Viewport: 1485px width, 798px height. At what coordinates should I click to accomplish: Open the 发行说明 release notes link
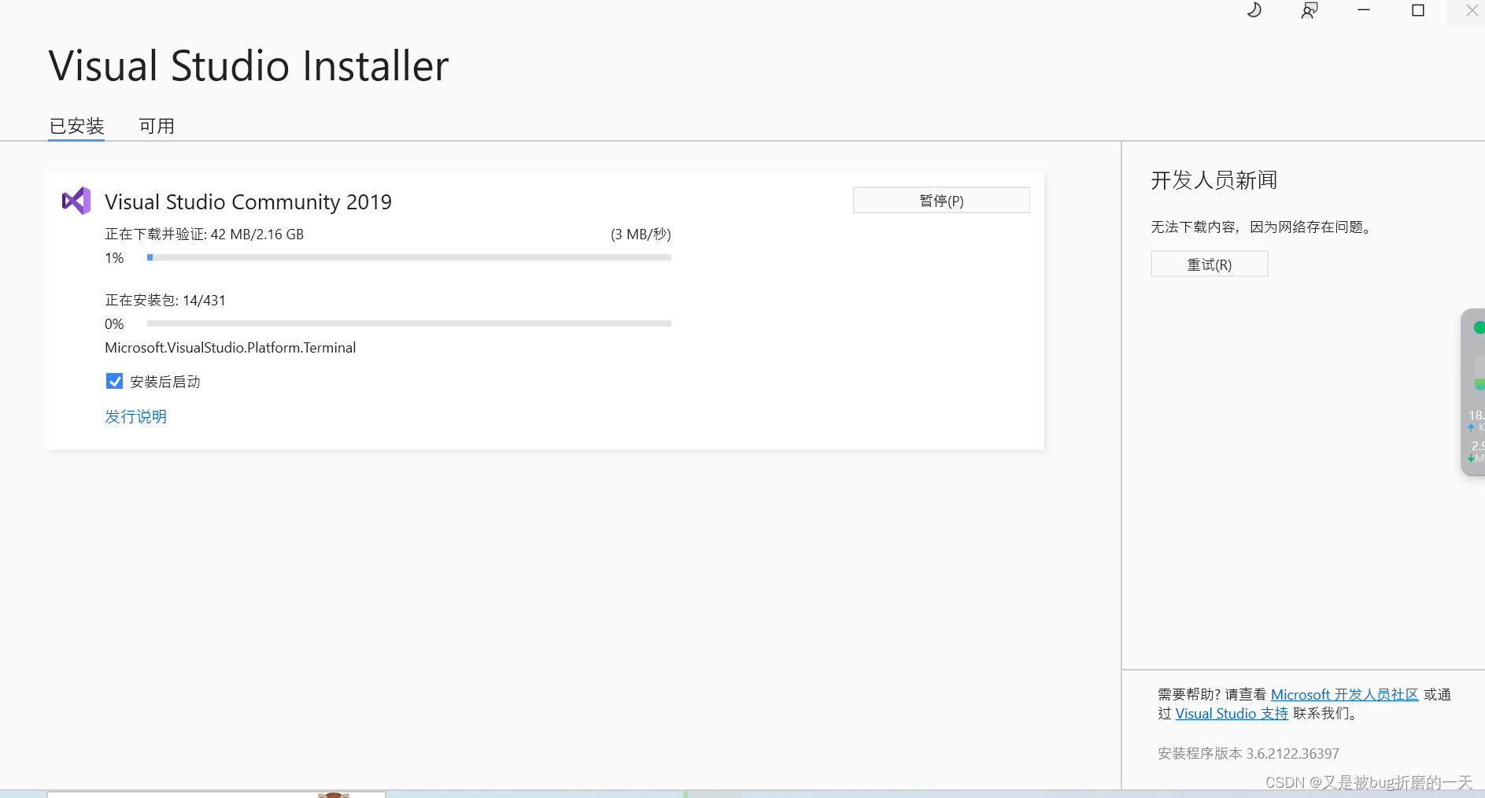135,416
